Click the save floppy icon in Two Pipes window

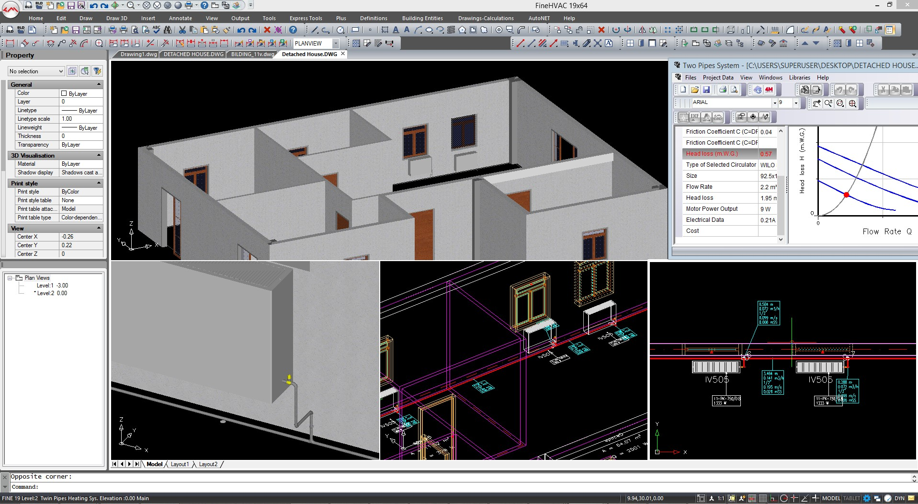[706, 90]
